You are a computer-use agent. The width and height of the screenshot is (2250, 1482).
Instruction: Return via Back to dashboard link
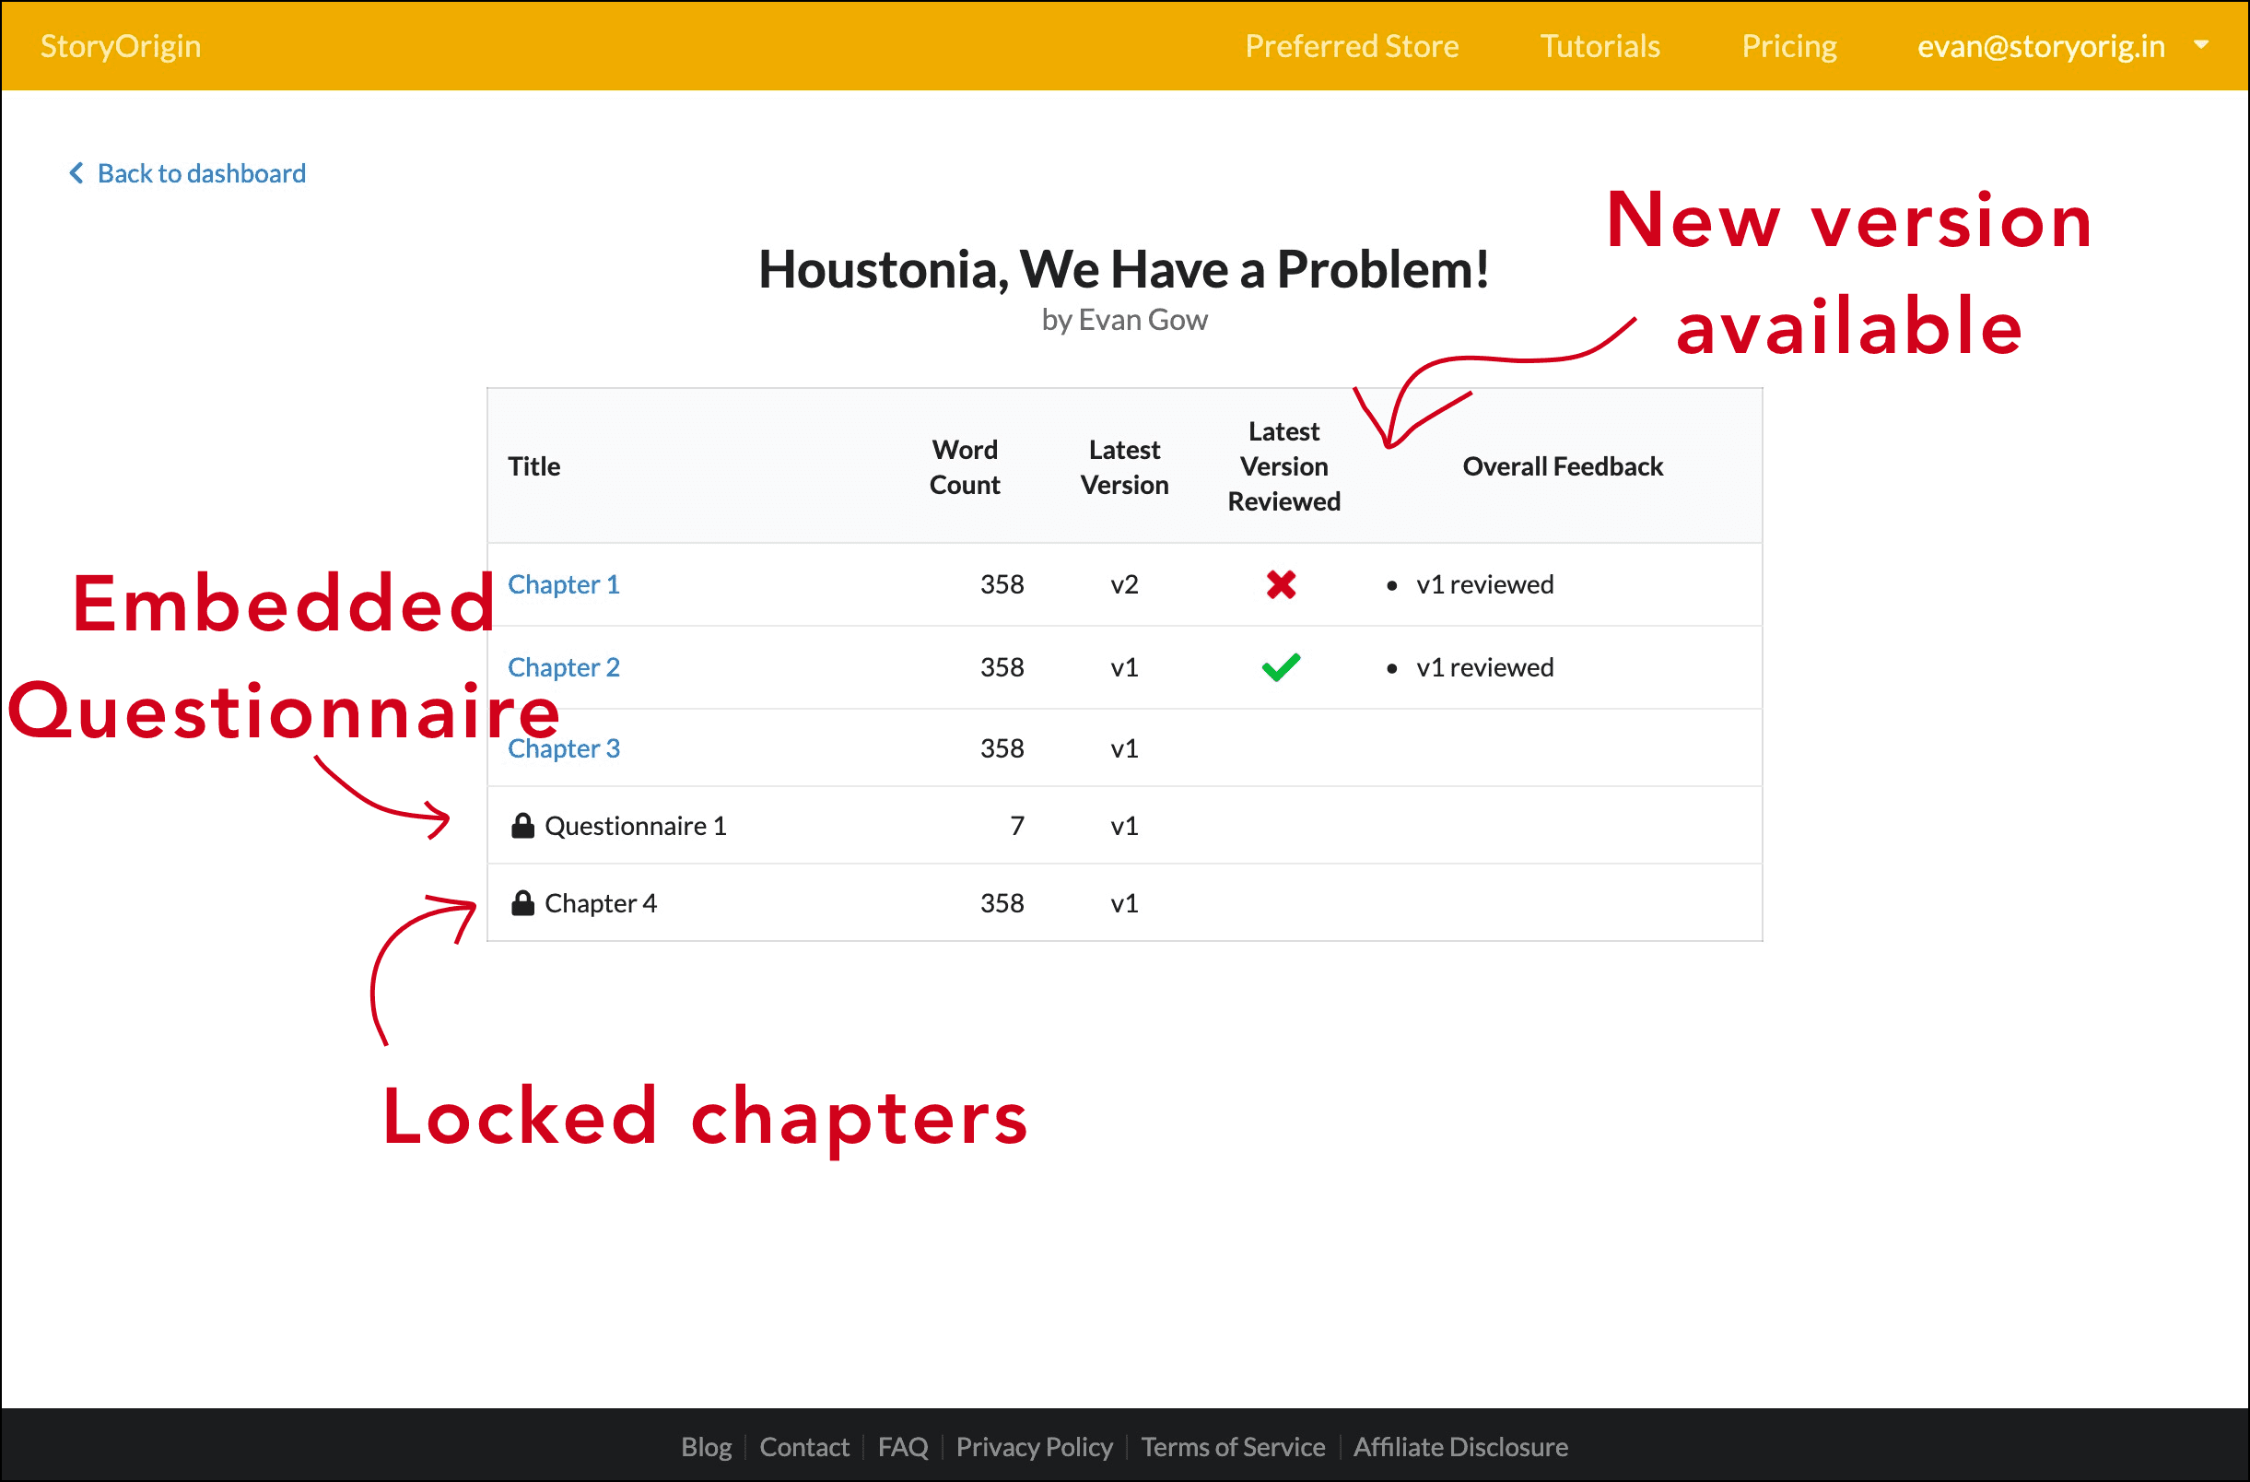pyautogui.click(x=202, y=173)
